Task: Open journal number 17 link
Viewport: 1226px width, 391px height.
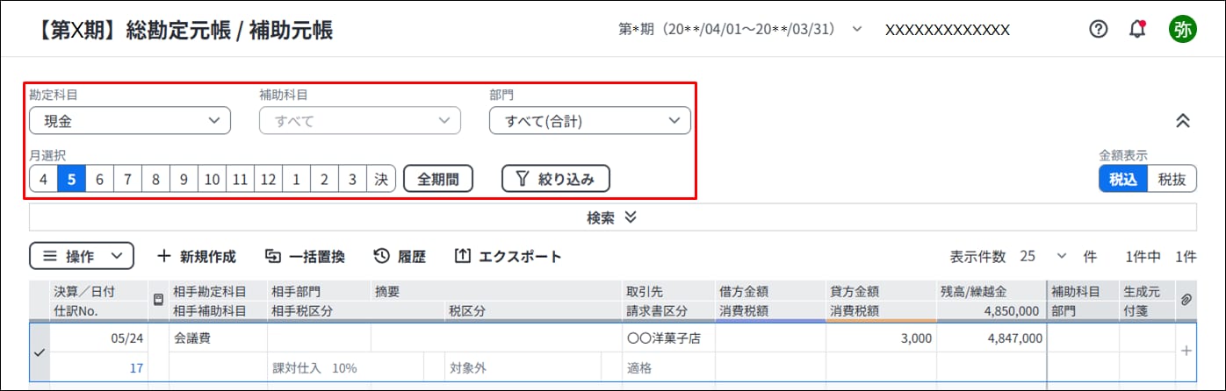Action: pos(136,368)
